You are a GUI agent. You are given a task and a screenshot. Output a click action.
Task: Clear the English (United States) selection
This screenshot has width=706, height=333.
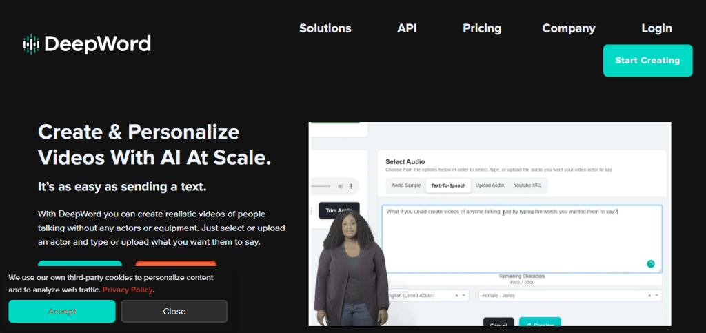[x=456, y=296]
